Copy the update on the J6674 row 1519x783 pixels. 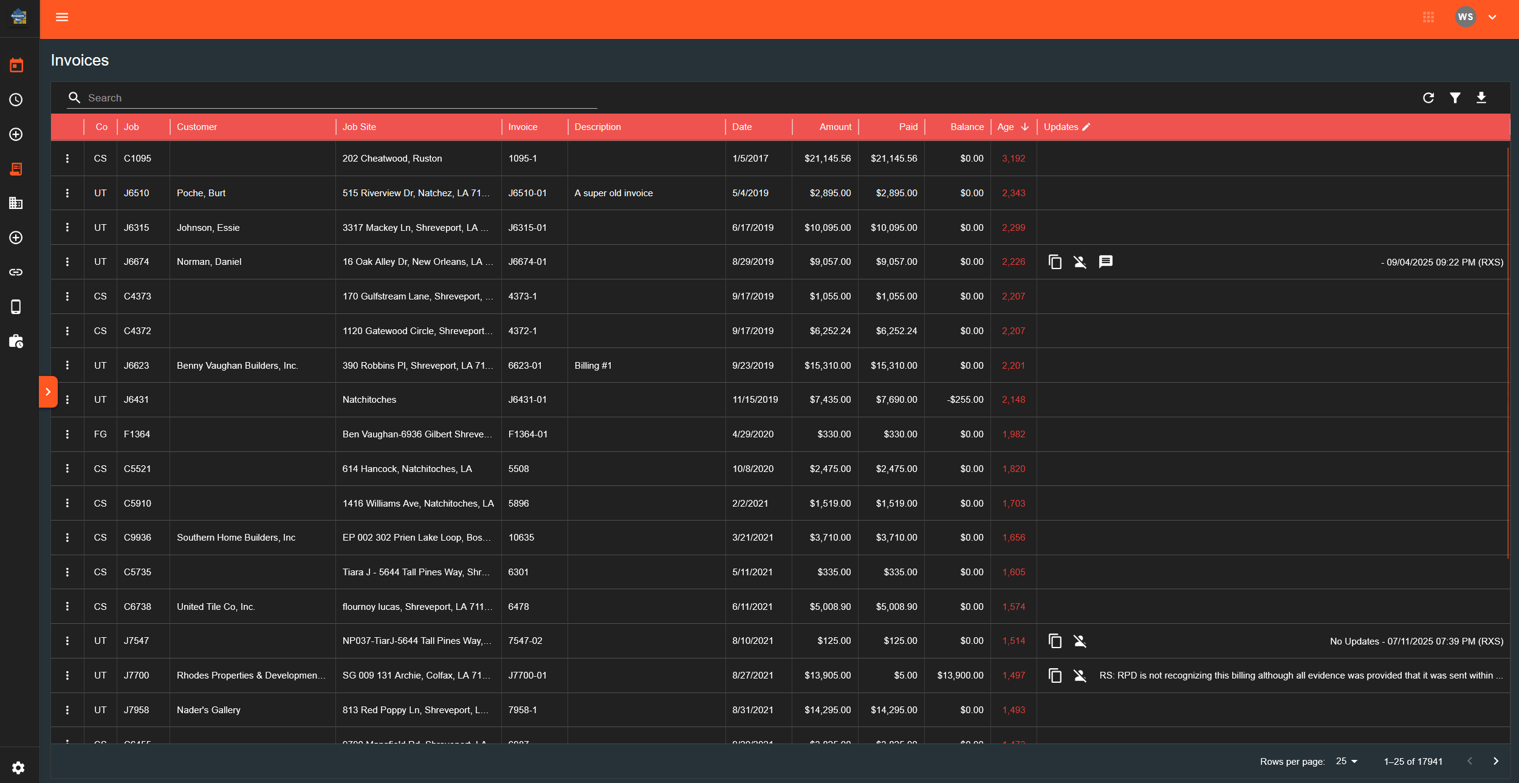coord(1054,262)
